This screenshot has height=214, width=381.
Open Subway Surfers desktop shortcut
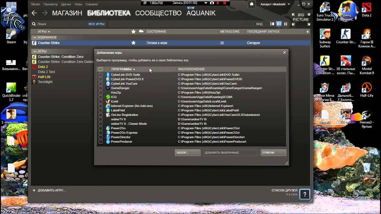[x=325, y=39]
